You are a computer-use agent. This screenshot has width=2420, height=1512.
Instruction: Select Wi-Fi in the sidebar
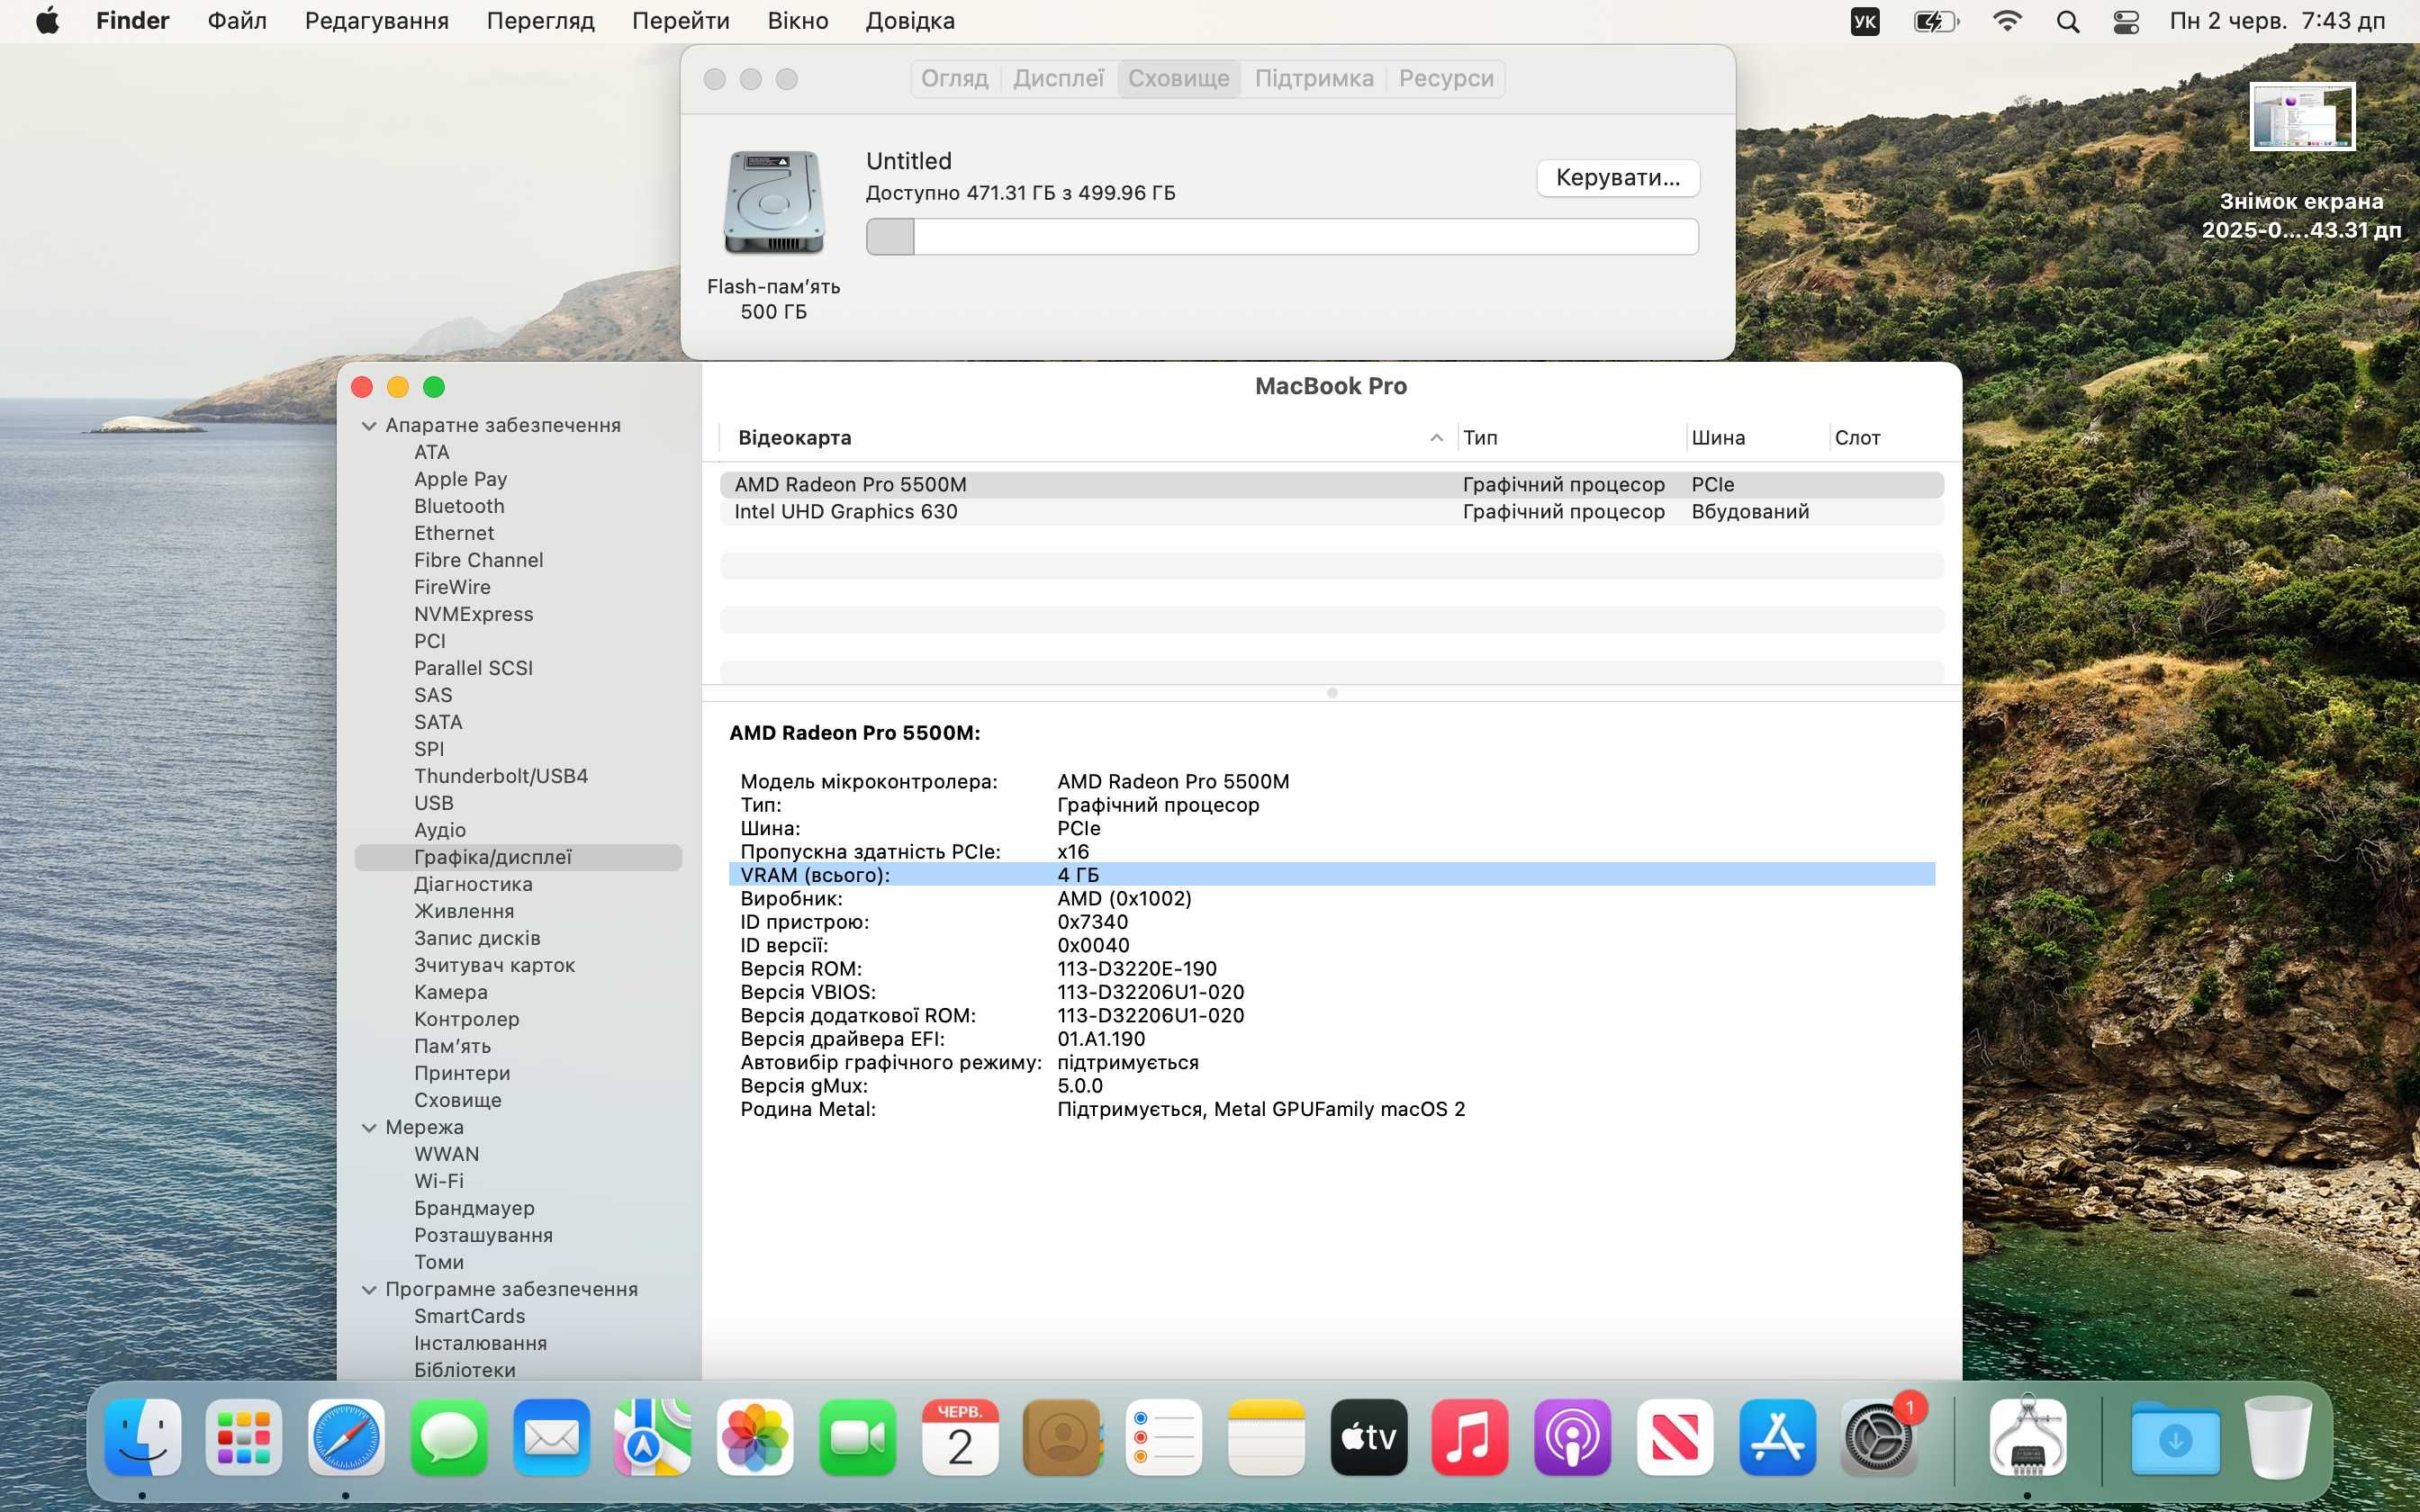coord(439,1182)
